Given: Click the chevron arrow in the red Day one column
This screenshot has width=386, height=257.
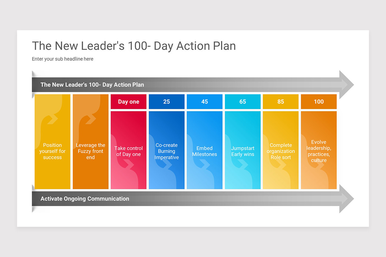Looking at the screenshot, I should tap(129, 164).
